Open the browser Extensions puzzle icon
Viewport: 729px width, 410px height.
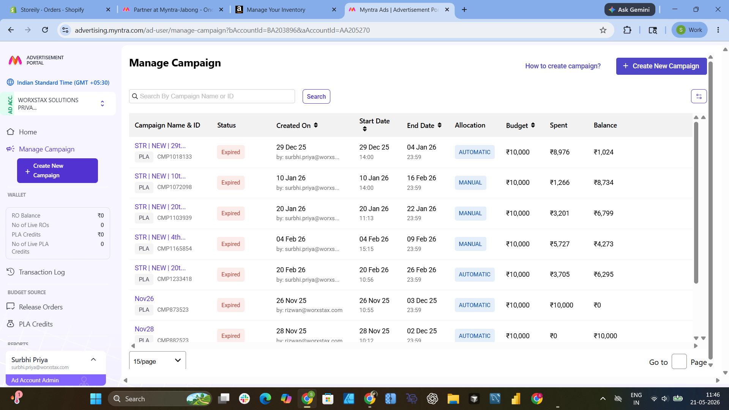coord(627,30)
